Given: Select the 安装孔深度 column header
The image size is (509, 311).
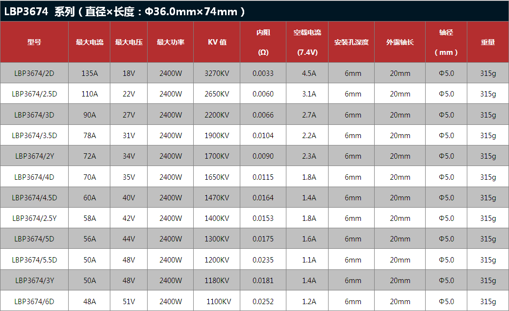Looking at the screenshot, I should [x=351, y=42].
